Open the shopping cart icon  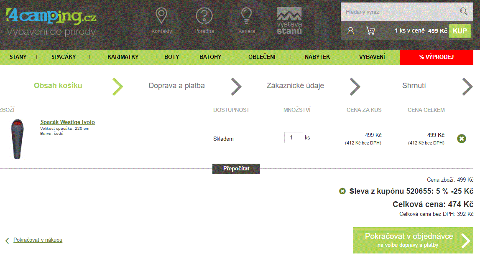tap(370, 31)
